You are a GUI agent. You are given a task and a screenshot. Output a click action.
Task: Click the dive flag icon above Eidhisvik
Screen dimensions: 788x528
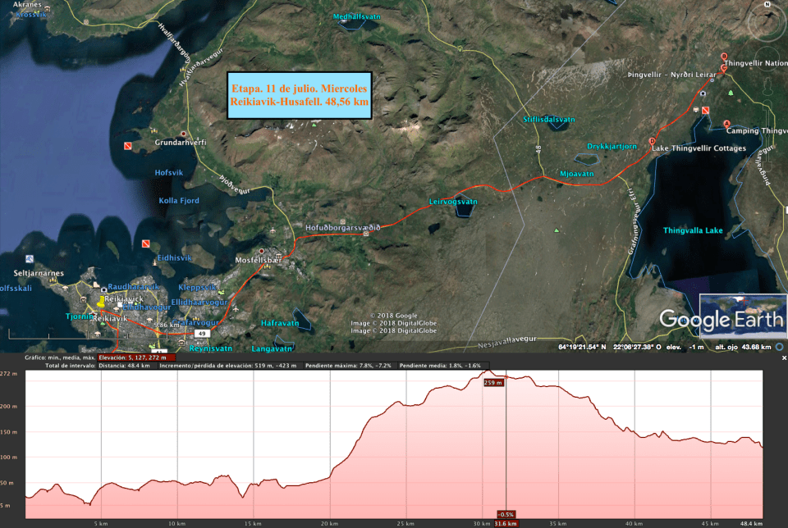pos(146,244)
